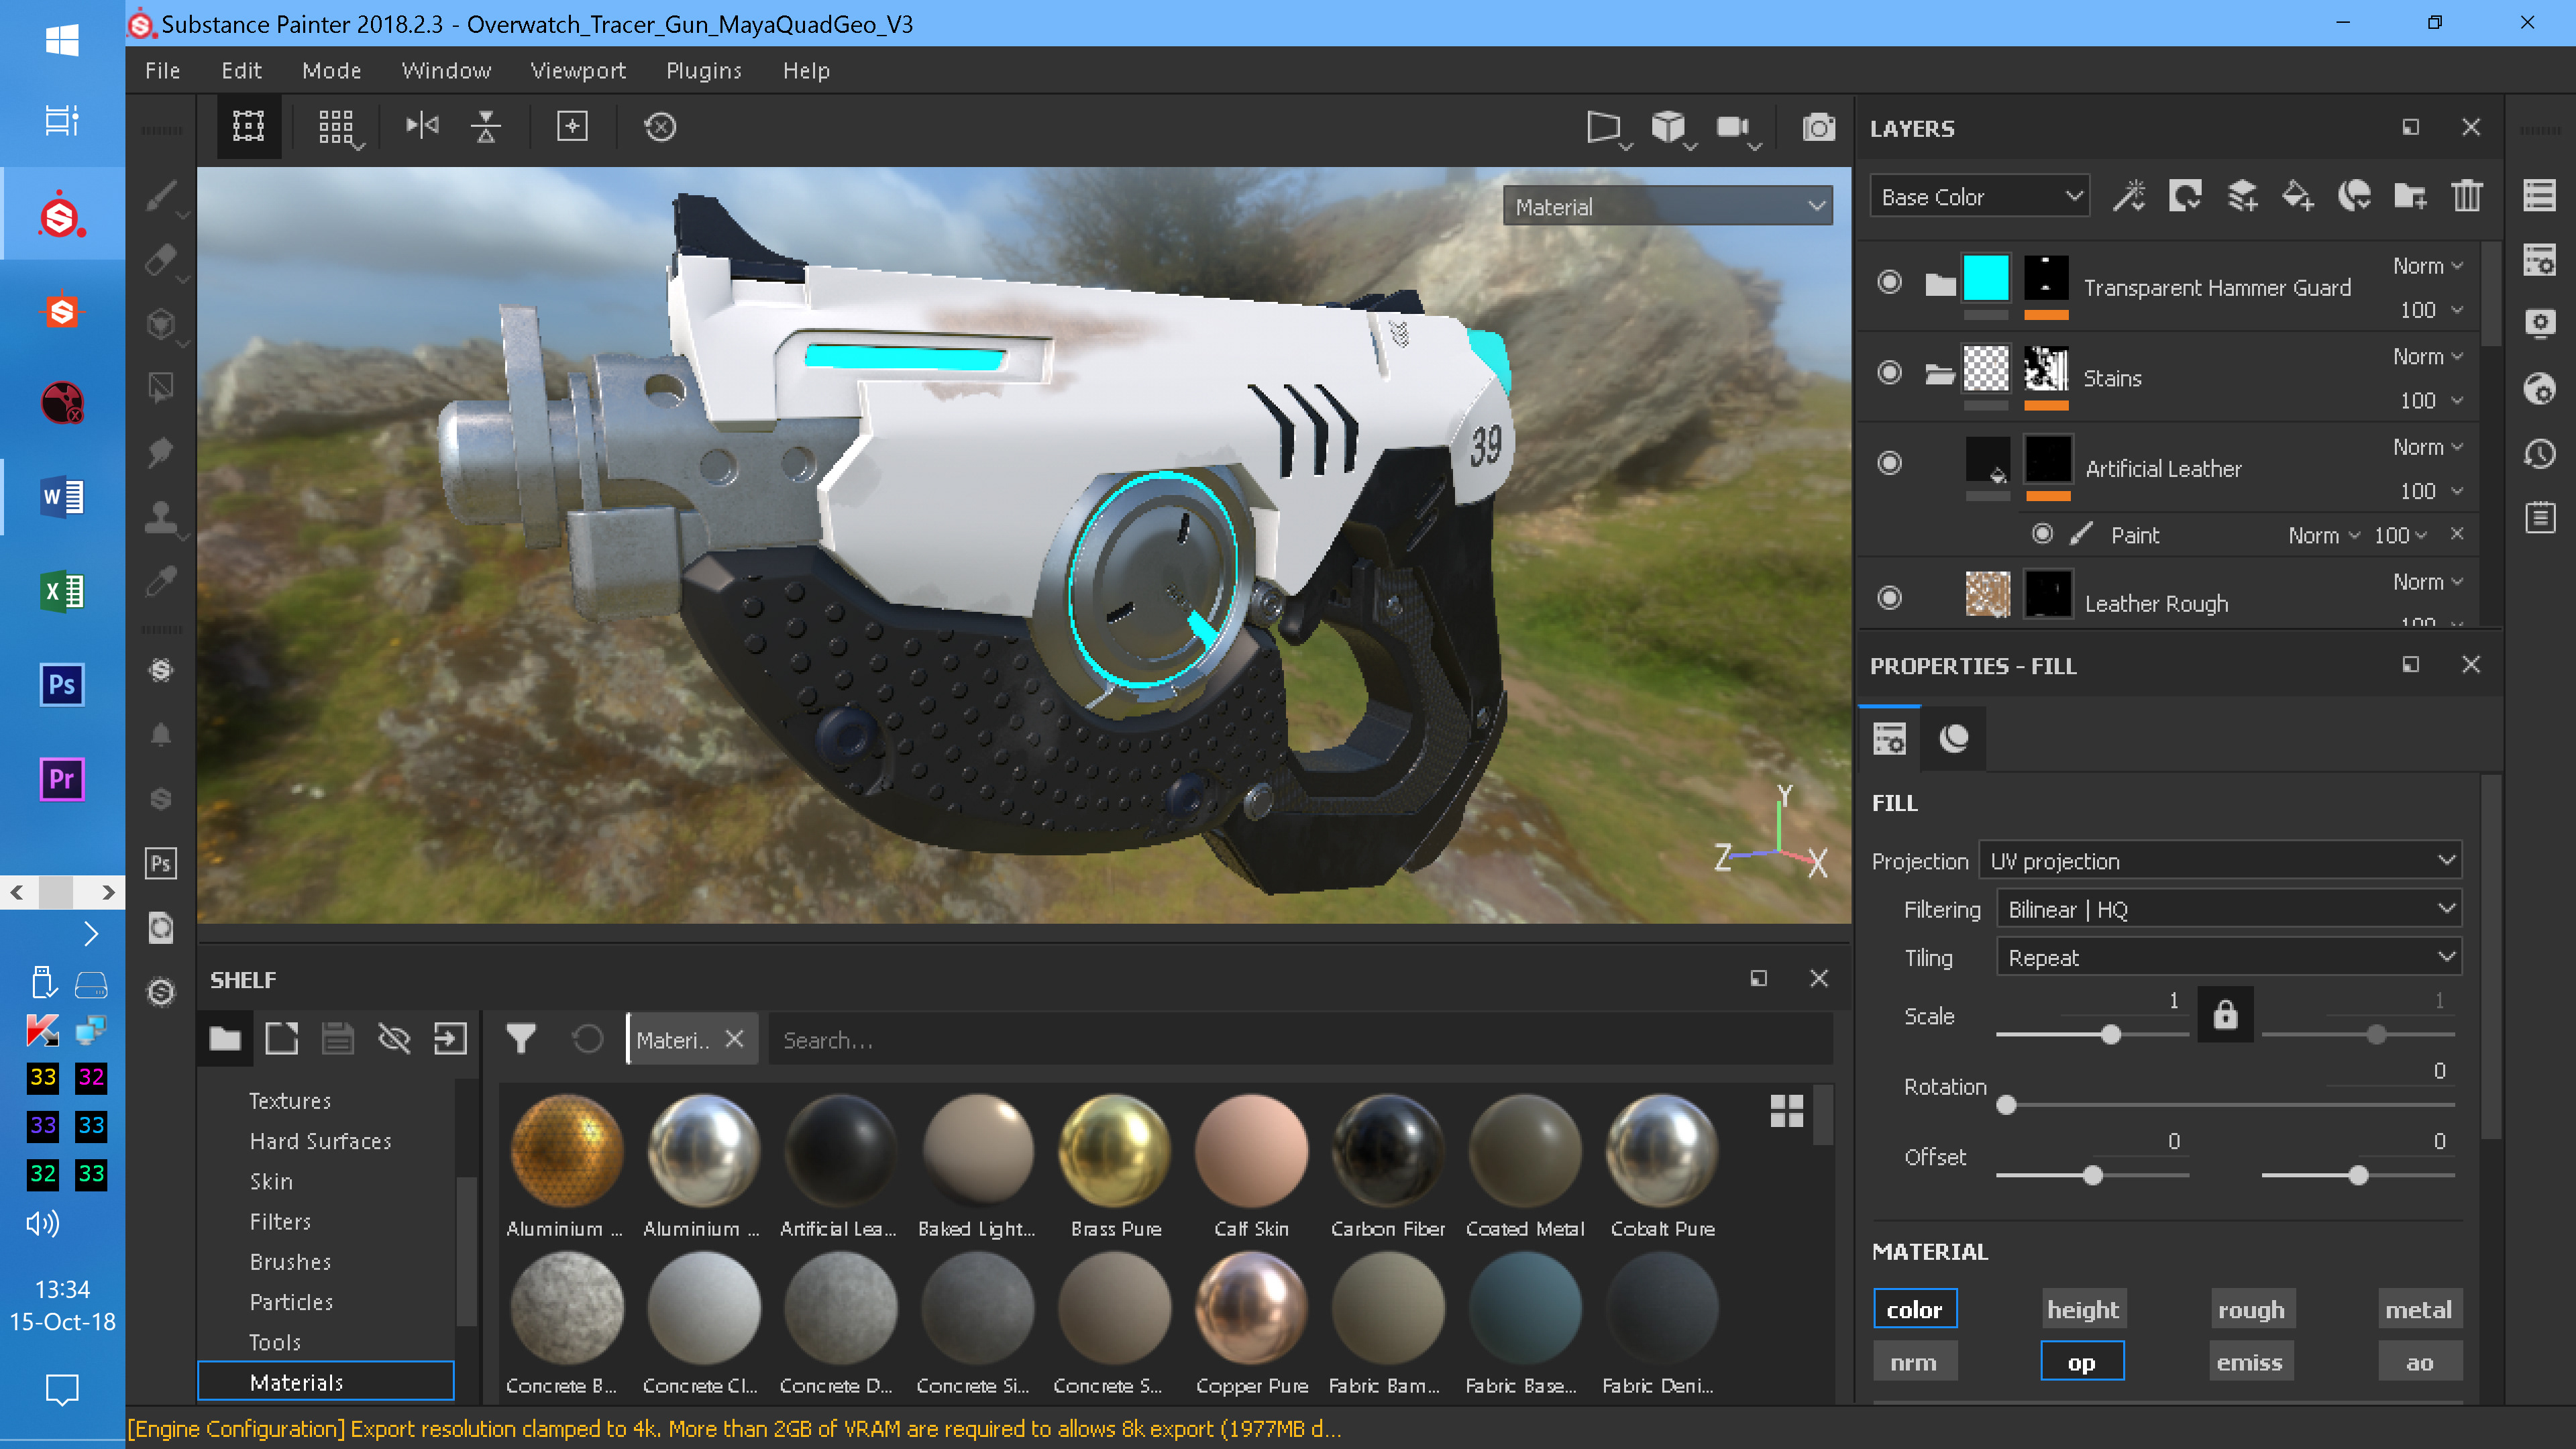
Task: Open the Display Settings panel icon
Action: click(x=2539, y=324)
